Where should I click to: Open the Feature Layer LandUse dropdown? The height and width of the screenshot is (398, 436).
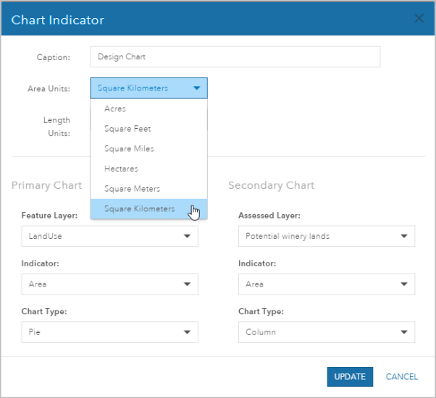pyautogui.click(x=109, y=236)
